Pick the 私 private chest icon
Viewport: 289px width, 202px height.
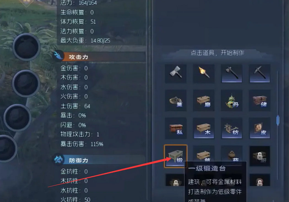point(176,128)
